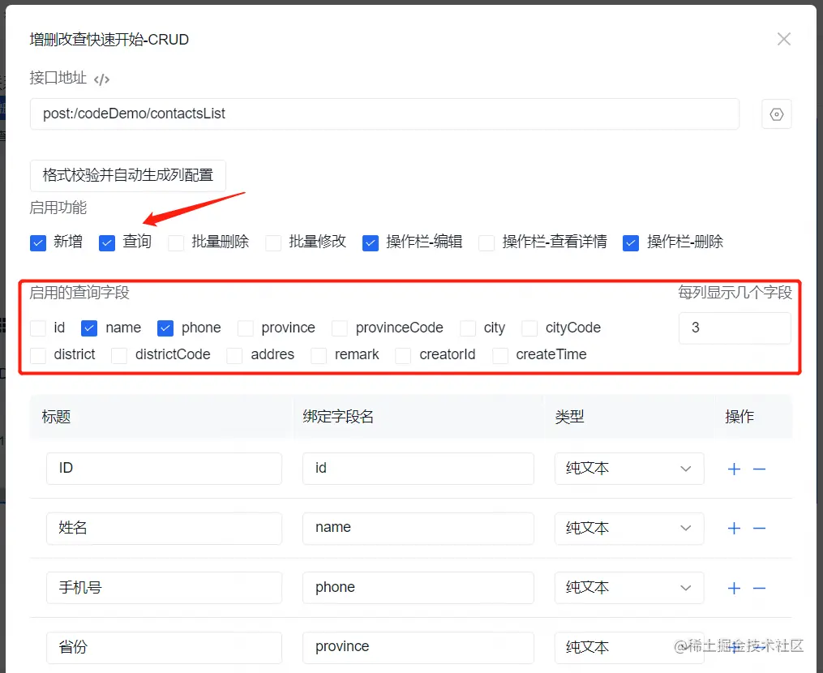Add a column after the ID row
Viewport: 823px width, 673px height.
click(x=733, y=469)
